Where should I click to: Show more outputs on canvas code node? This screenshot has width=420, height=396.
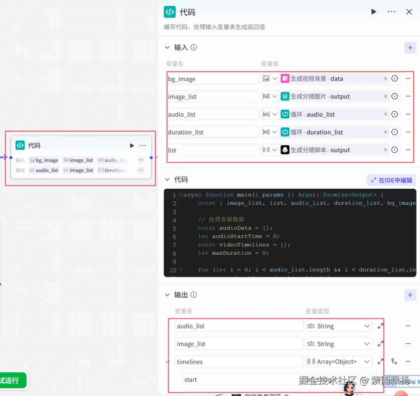[x=141, y=170]
